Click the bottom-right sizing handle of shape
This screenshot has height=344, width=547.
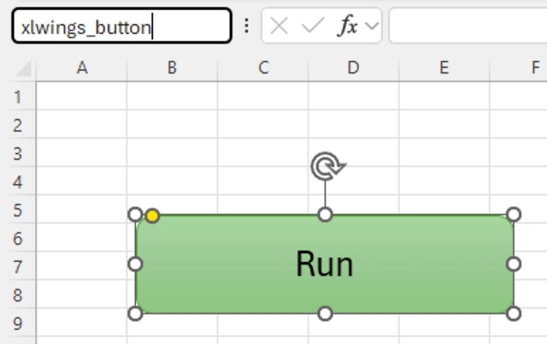(x=514, y=313)
